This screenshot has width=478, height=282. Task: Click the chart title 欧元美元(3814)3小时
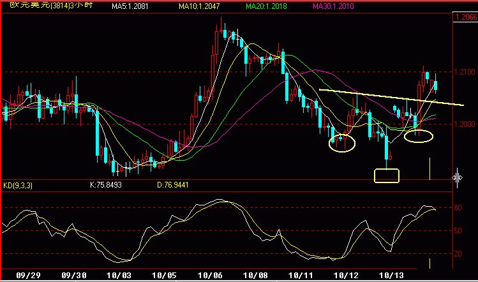pyautogui.click(x=51, y=5)
